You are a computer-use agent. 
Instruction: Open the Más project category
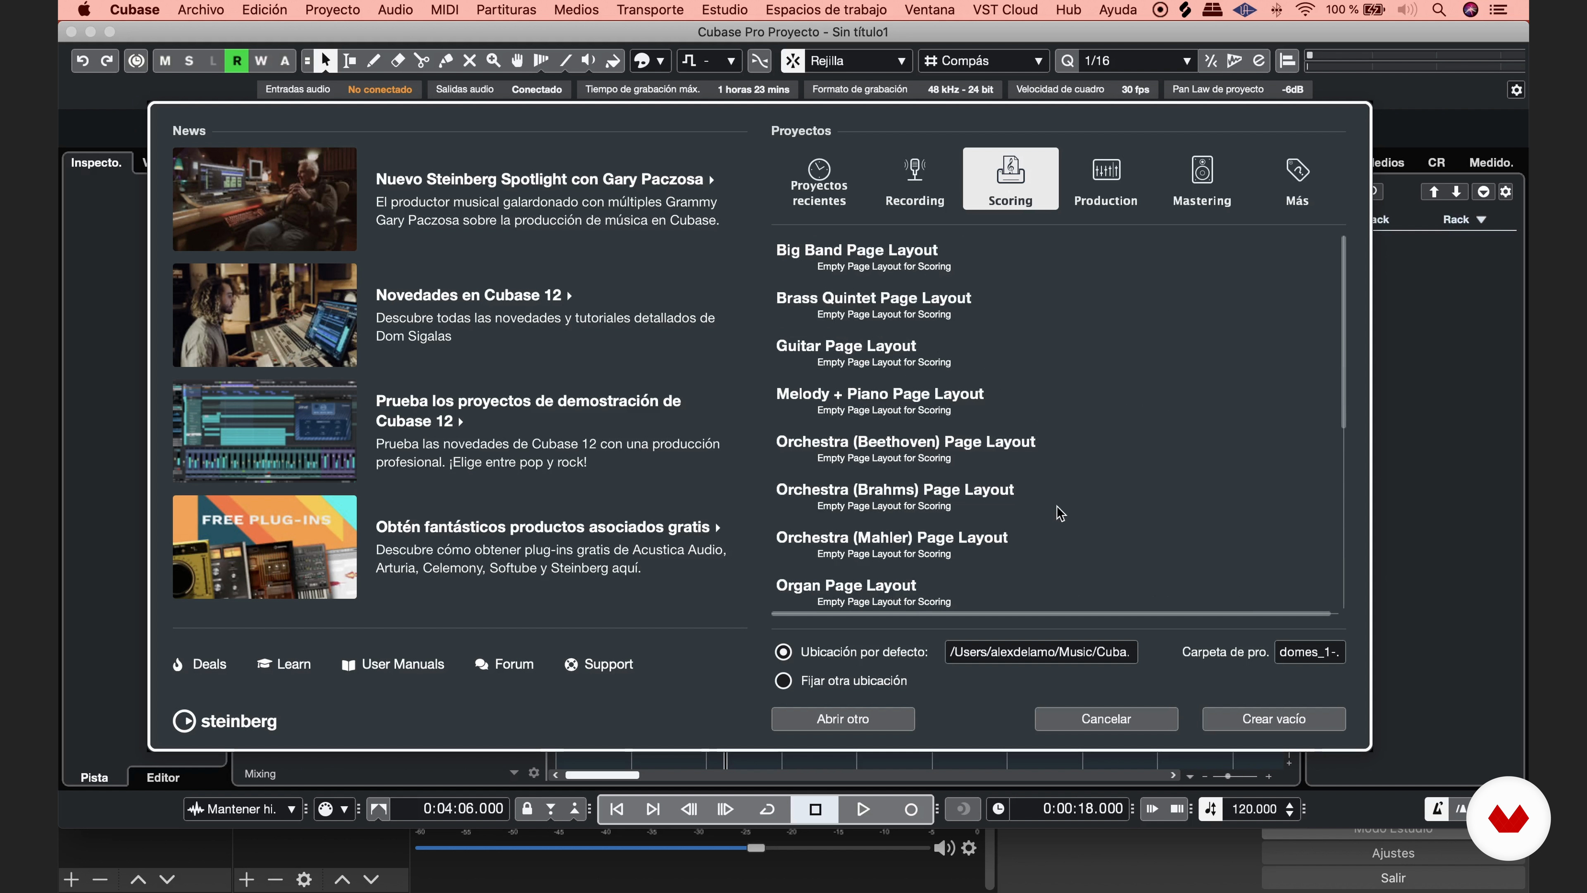(x=1297, y=179)
